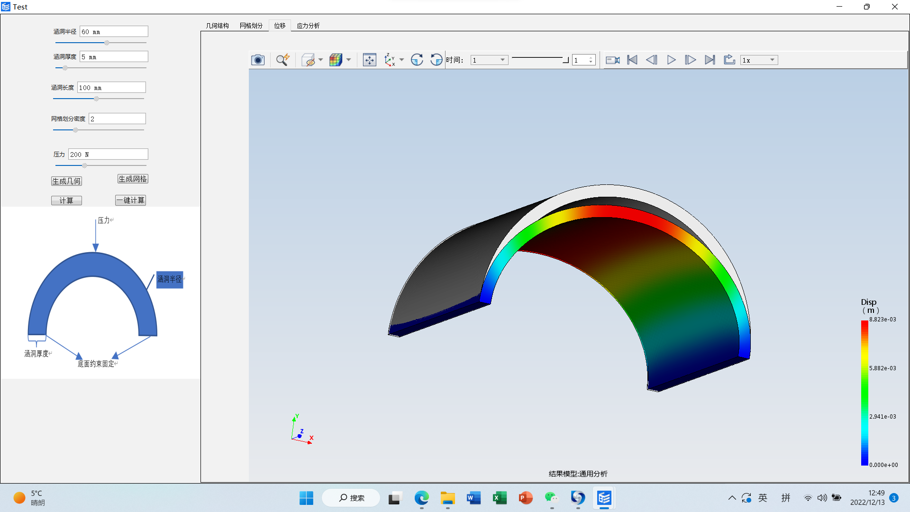910x512 pixels.
Task: Step back one animation frame
Action: pyautogui.click(x=652, y=60)
